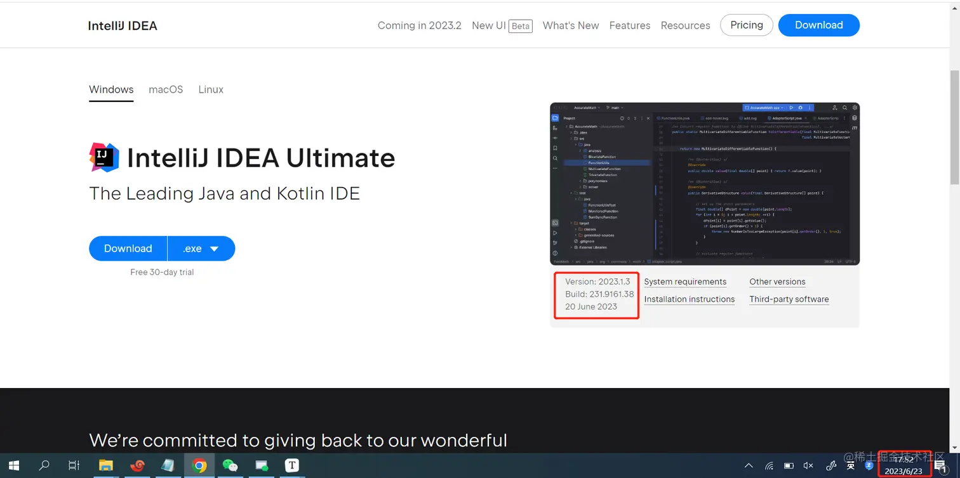Image resolution: width=960 pixels, height=478 pixels.
Task: Check the battery tray icon
Action: click(x=789, y=466)
